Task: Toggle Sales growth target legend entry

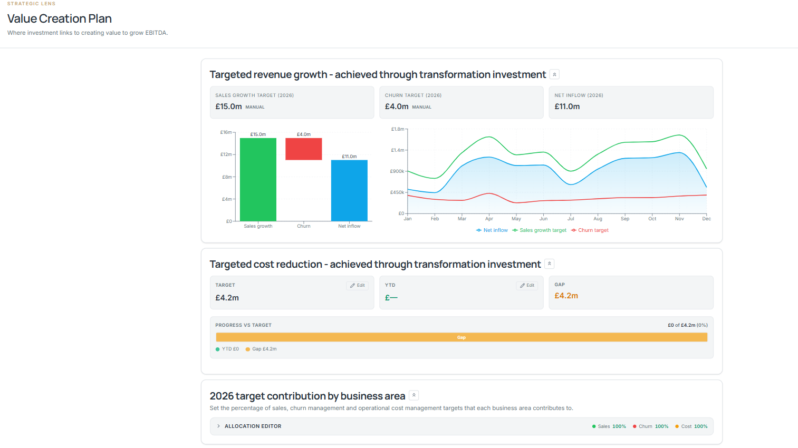Action: tap(539, 230)
